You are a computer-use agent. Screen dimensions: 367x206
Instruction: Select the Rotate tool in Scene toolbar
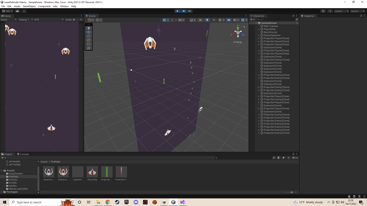(x=89, y=36)
